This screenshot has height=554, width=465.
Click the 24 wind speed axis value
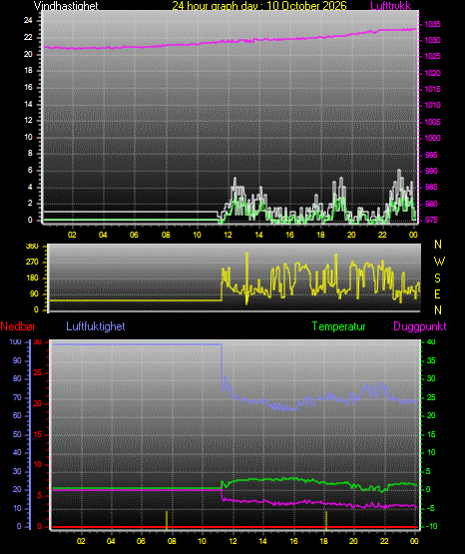pyautogui.click(x=28, y=21)
